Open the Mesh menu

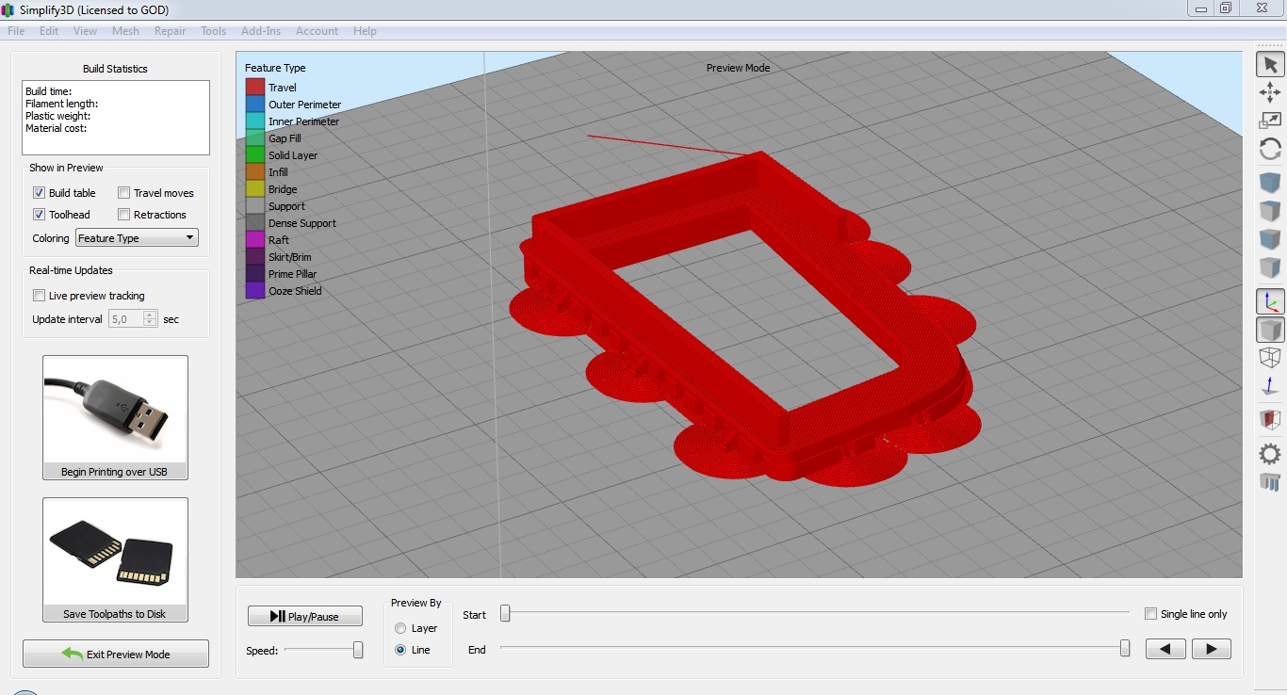tap(125, 31)
